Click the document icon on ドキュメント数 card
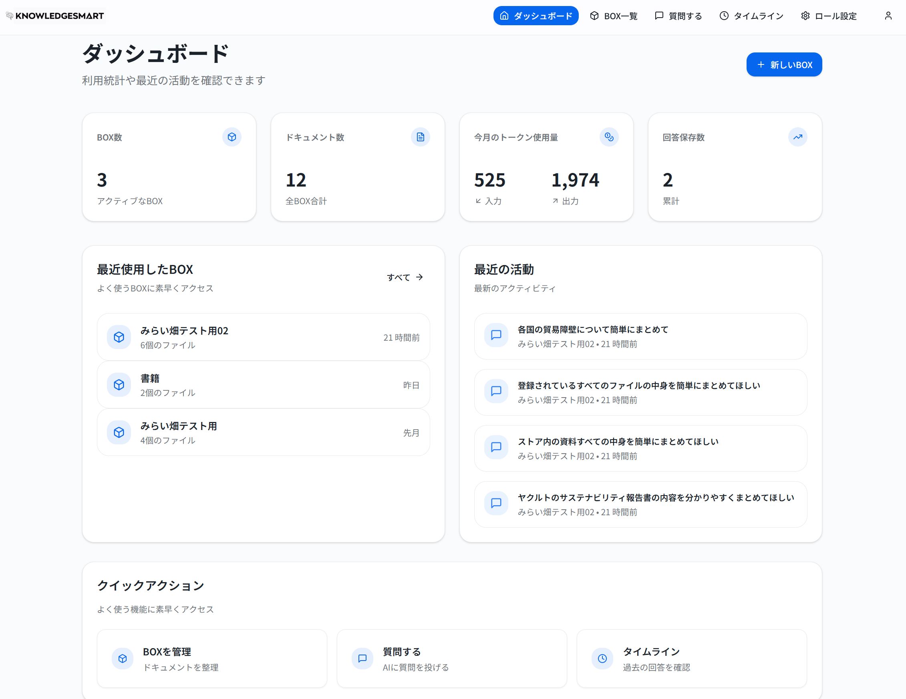Viewport: 906px width, 699px height. (421, 137)
